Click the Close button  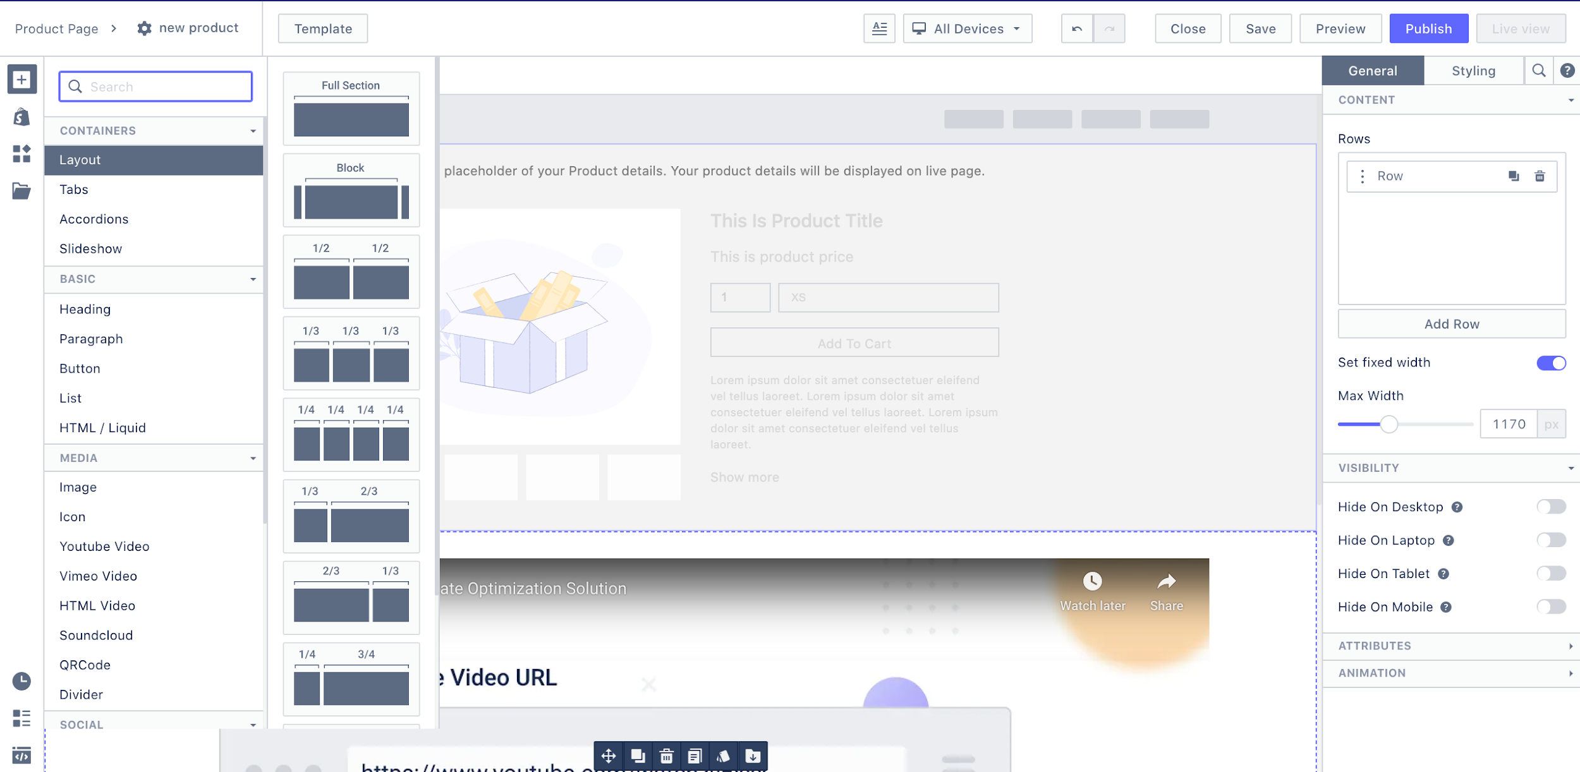pos(1188,28)
